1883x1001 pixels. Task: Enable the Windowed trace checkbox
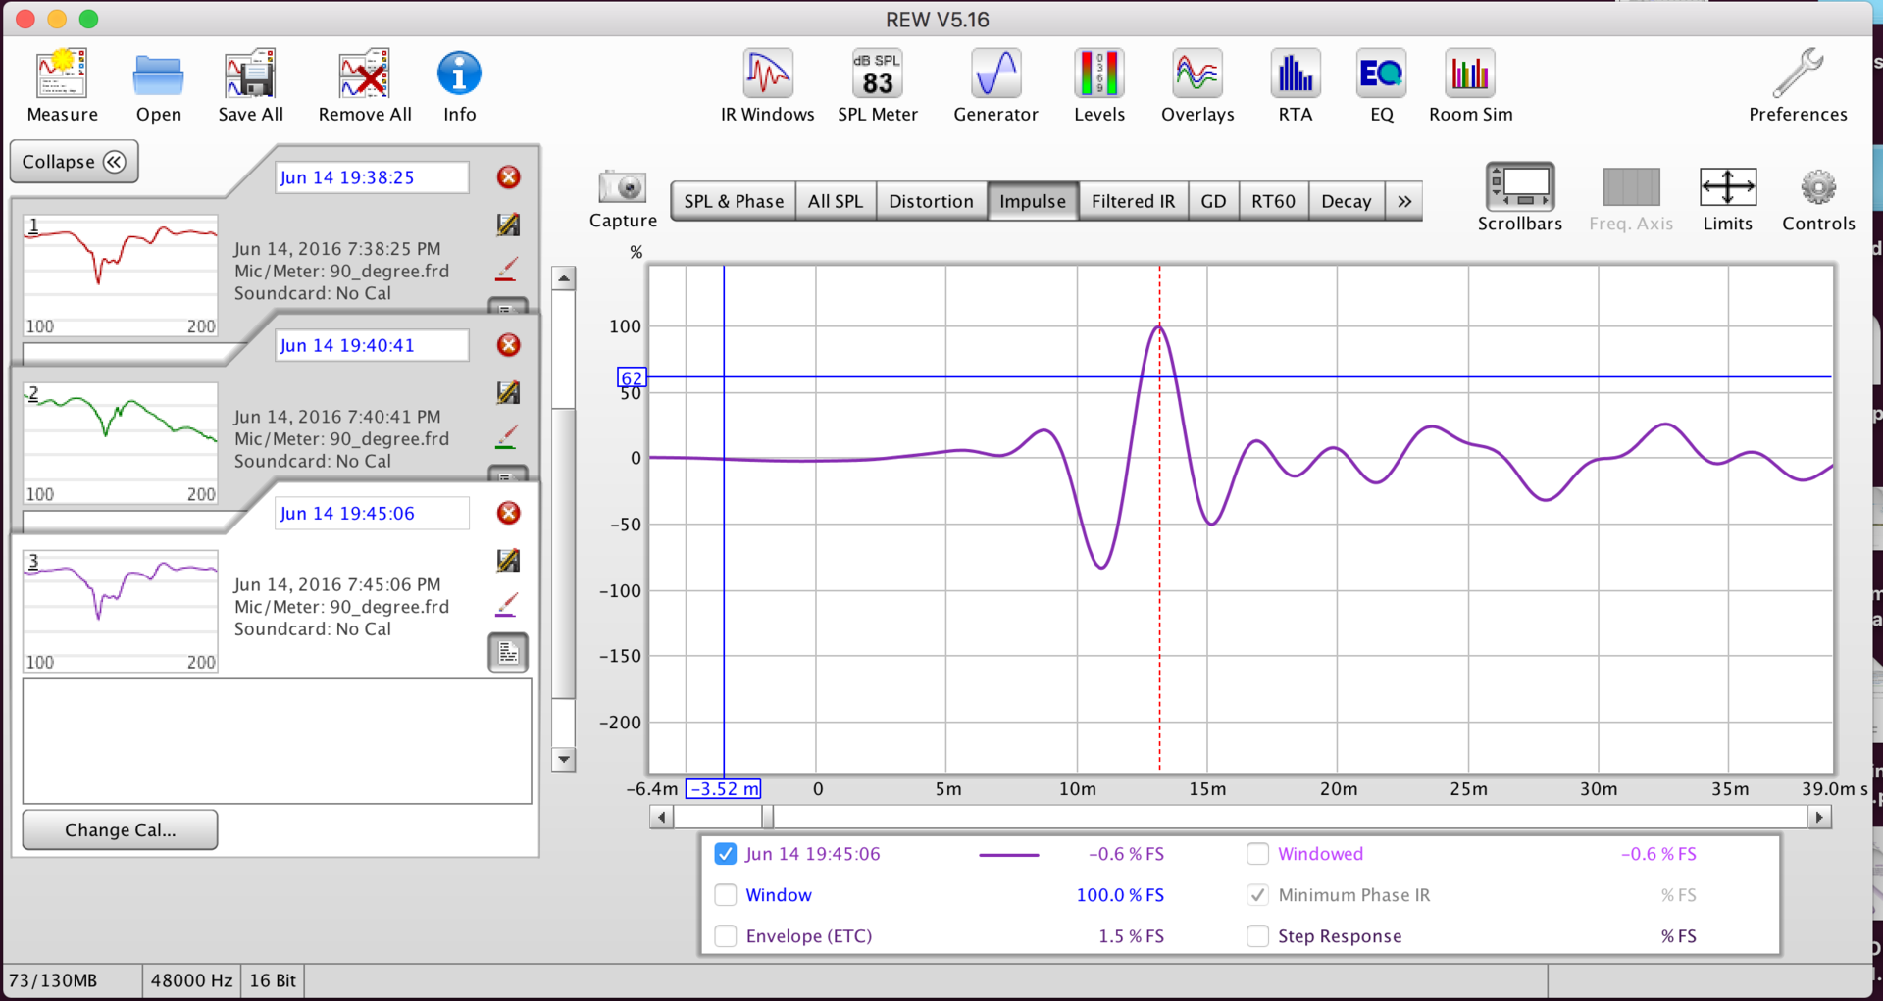click(x=1257, y=854)
